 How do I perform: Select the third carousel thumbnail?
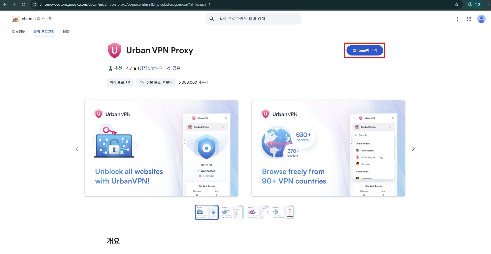258,212
